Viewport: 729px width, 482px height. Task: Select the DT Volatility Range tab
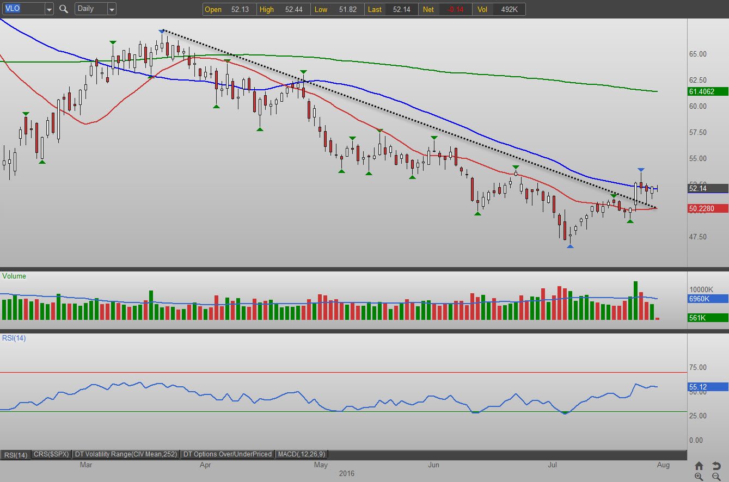point(126,454)
